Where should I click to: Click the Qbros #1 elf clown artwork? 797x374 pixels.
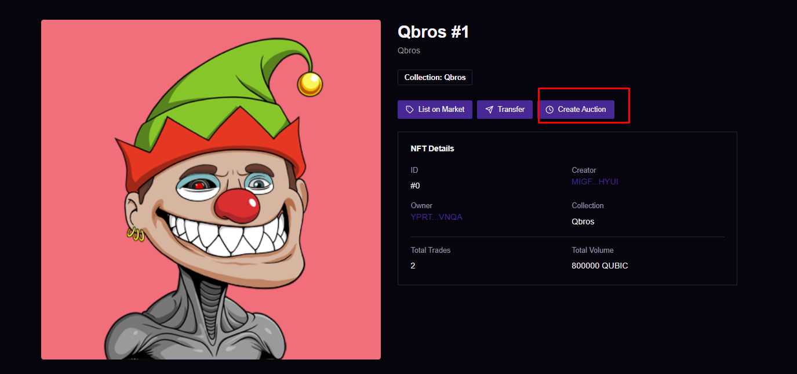click(x=211, y=190)
